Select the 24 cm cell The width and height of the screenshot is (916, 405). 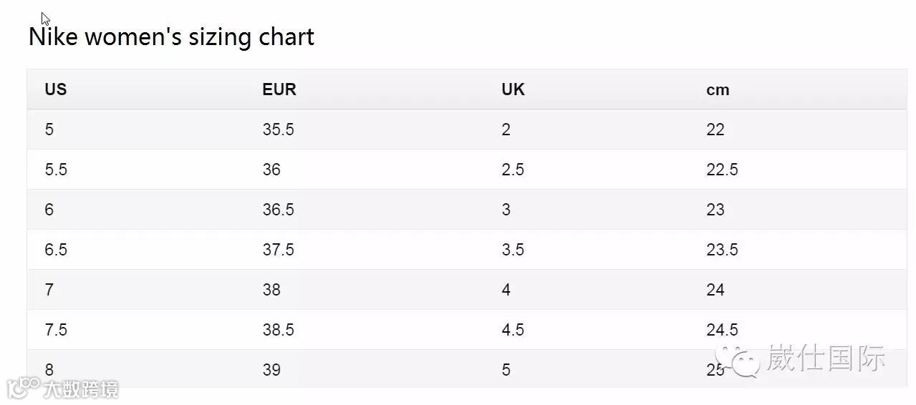tap(715, 290)
